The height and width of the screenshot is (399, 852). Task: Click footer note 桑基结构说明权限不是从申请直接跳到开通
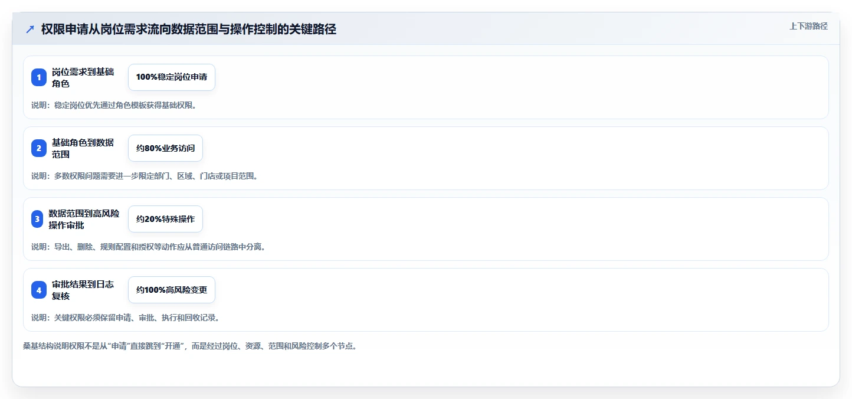[189, 346]
